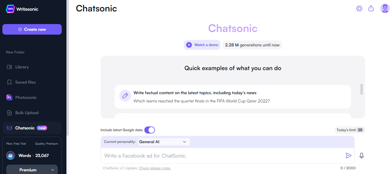Open Photosonic from the sidebar
The image size is (391, 174).
(26, 97)
